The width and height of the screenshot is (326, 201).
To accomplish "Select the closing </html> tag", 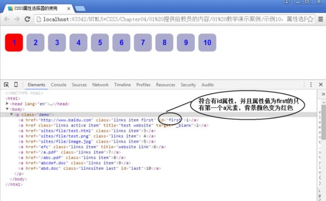I will [x=14, y=184].
